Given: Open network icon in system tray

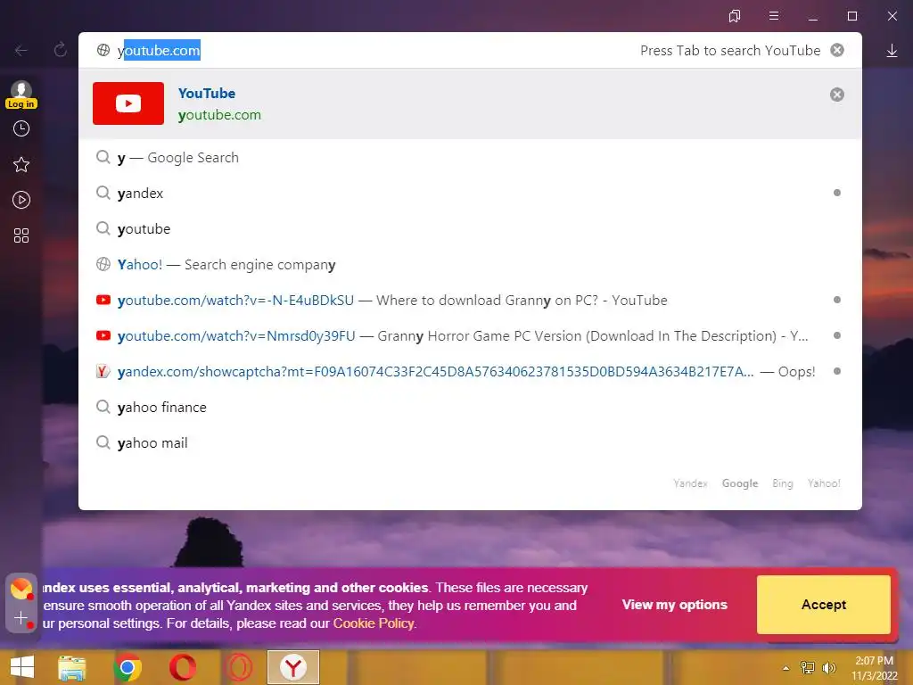Looking at the screenshot, I should [808, 667].
